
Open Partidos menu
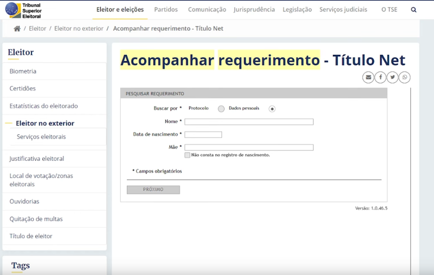(166, 10)
